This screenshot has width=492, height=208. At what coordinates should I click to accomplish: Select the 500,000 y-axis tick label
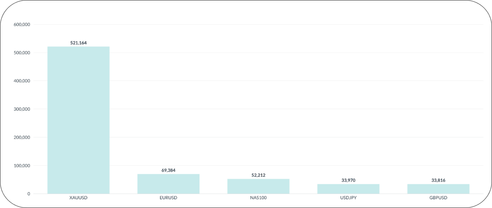pyautogui.click(x=21, y=53)
